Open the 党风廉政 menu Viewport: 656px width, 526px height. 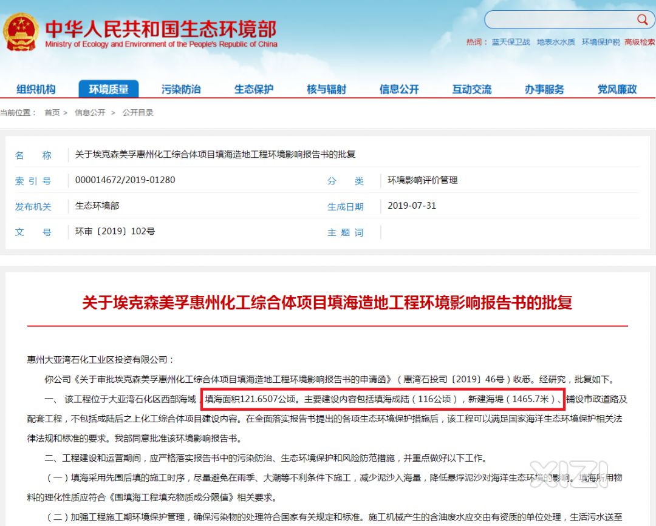617,89
